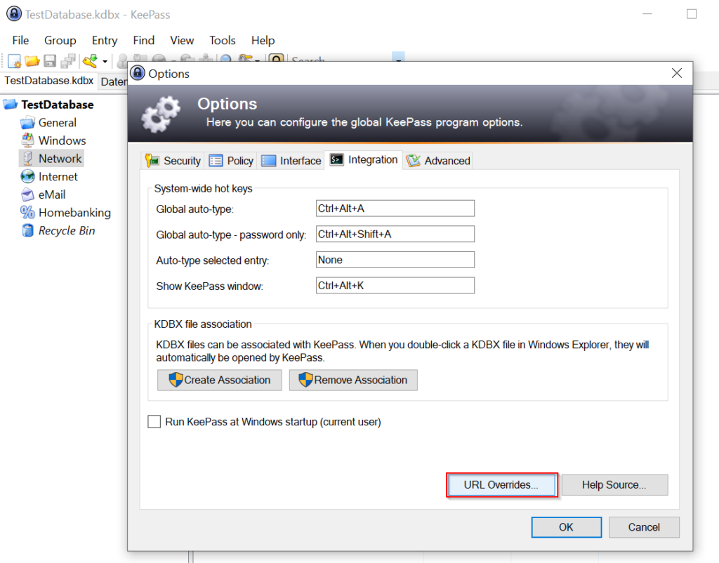The width and height of the screenshot is (719, 563).
Task: Open the Tools menu
Action: point(223,40)
